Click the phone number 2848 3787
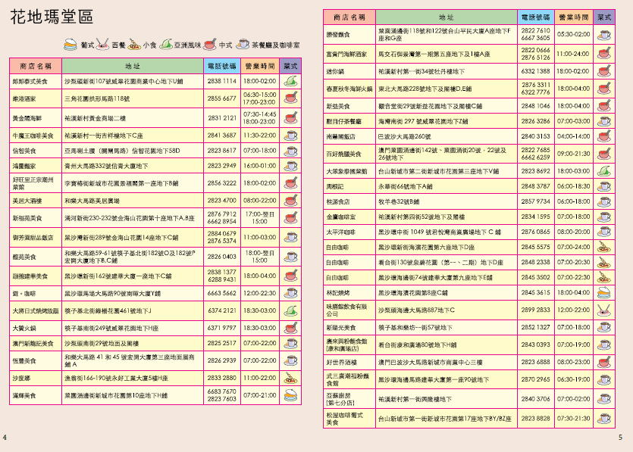 pos(535,186)
